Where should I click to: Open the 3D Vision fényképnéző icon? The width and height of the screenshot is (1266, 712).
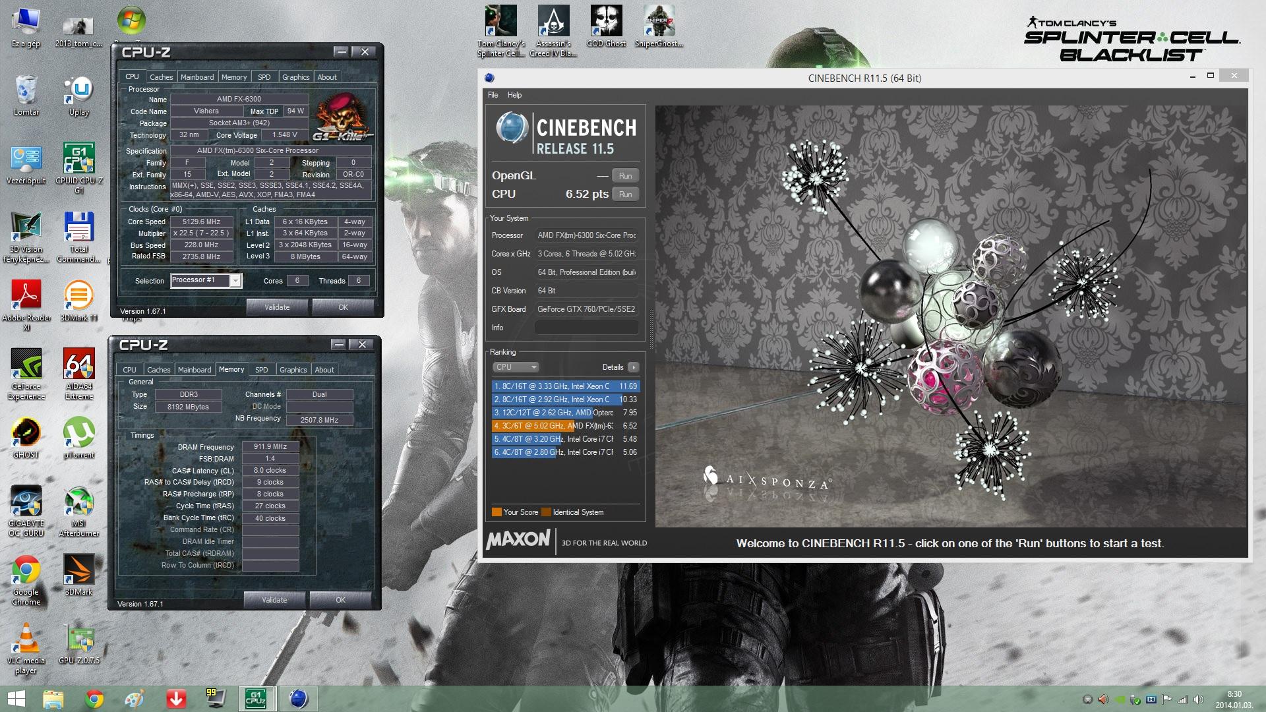(26, 237)
